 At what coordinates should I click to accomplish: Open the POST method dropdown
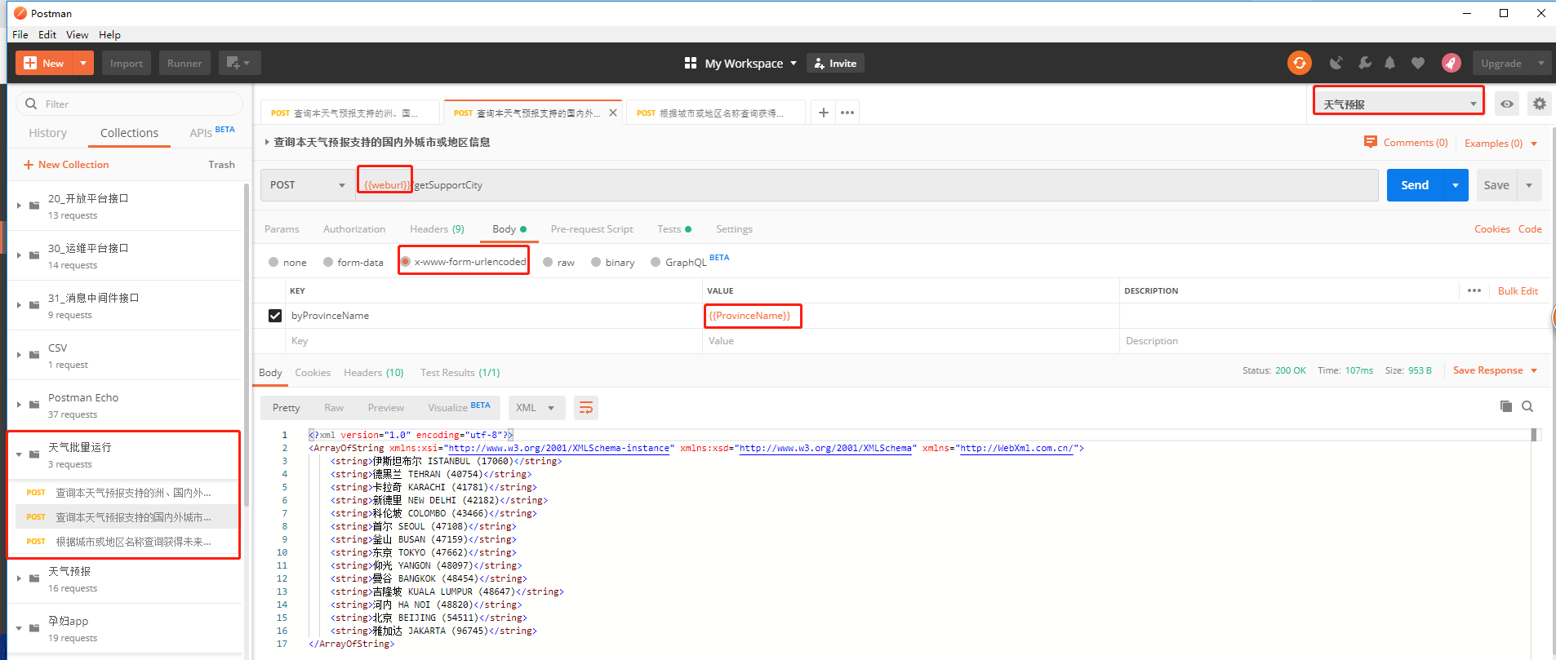[308, 185]
